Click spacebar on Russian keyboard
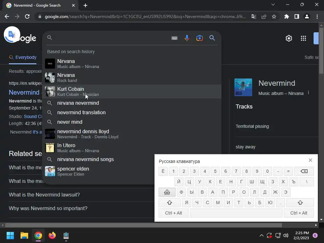Screen dimensions: 324x243 click(236, 213)
